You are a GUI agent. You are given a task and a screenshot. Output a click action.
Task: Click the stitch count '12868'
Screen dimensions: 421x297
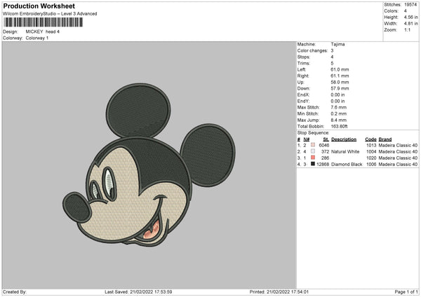(x=323, y=165)
